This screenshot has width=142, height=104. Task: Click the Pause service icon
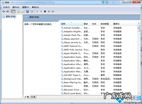click(49, 11)
